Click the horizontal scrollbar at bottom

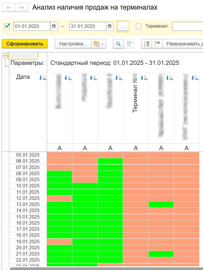[x=106, y=269]
